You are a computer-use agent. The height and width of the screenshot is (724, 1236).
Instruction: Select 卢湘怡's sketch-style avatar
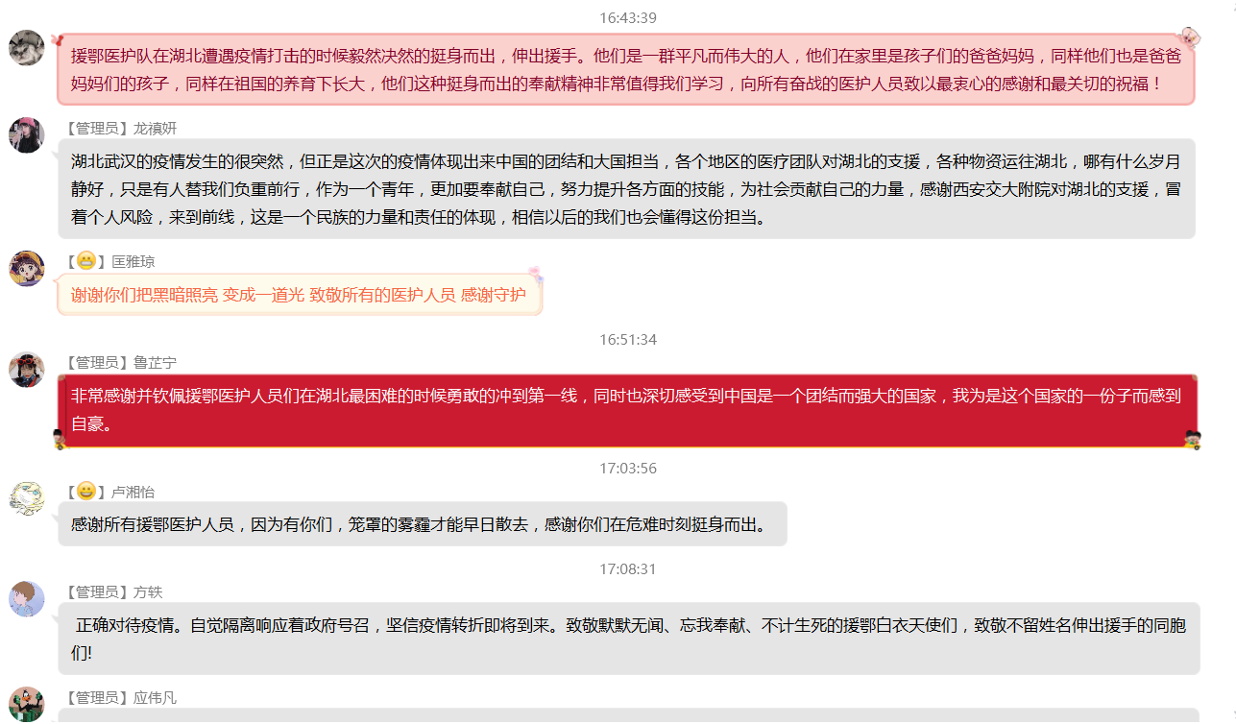[x=27, y=498]
